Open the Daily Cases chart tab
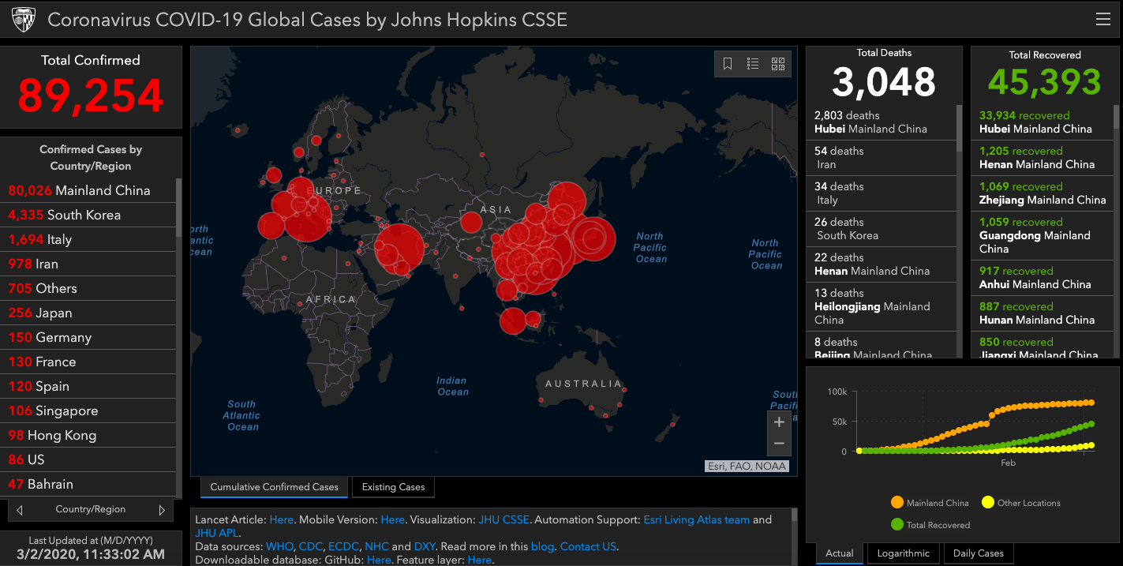Viewport: 1123px width, 566px height. tap(978, 553)
